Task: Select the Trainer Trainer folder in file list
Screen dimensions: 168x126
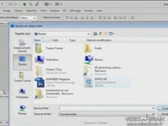Action: [49, 48]
